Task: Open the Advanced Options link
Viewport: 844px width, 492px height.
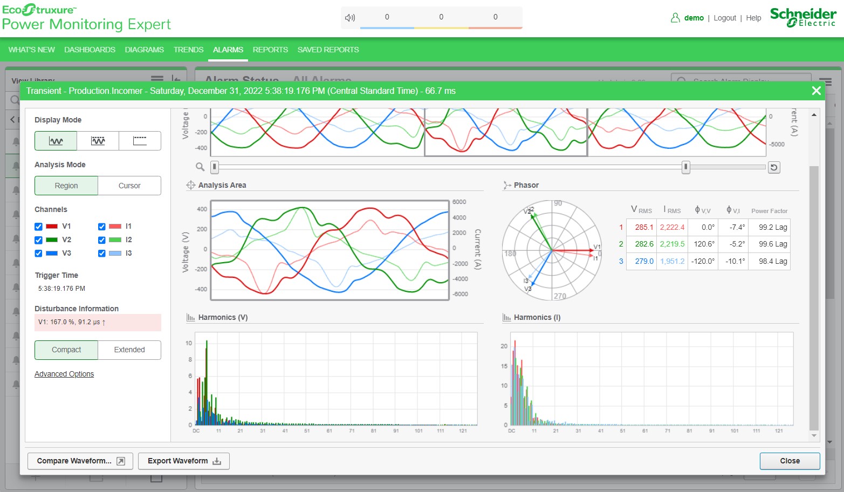Action: 64,374
